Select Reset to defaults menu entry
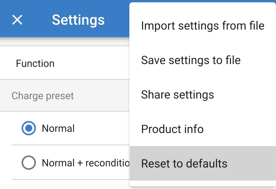Screen dimensions: 276x189 [184, 164]
